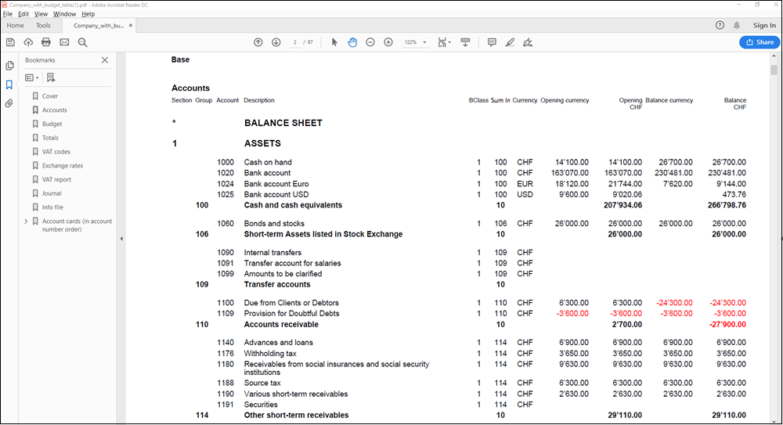Open bookmarks options menu dropdown

click(x=32, y=77)
